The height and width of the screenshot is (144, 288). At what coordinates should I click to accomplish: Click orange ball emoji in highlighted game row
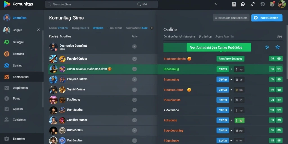pos(110,69)
